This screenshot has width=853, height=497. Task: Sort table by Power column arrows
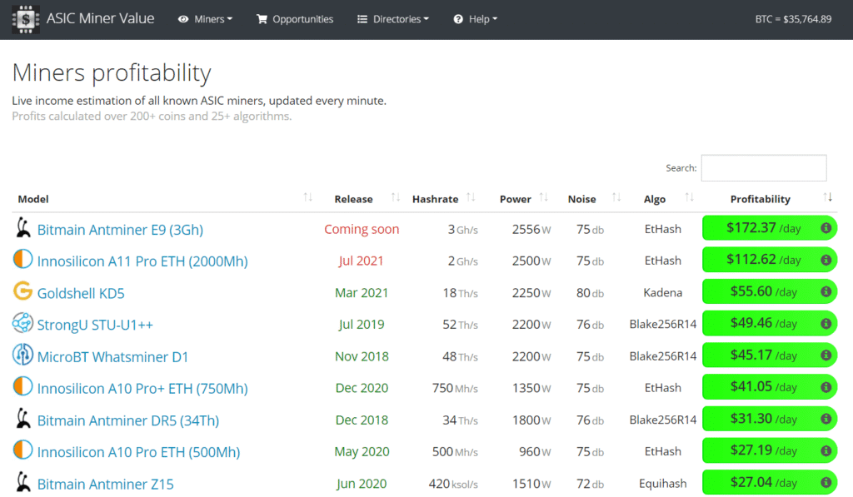coord(543,197)
